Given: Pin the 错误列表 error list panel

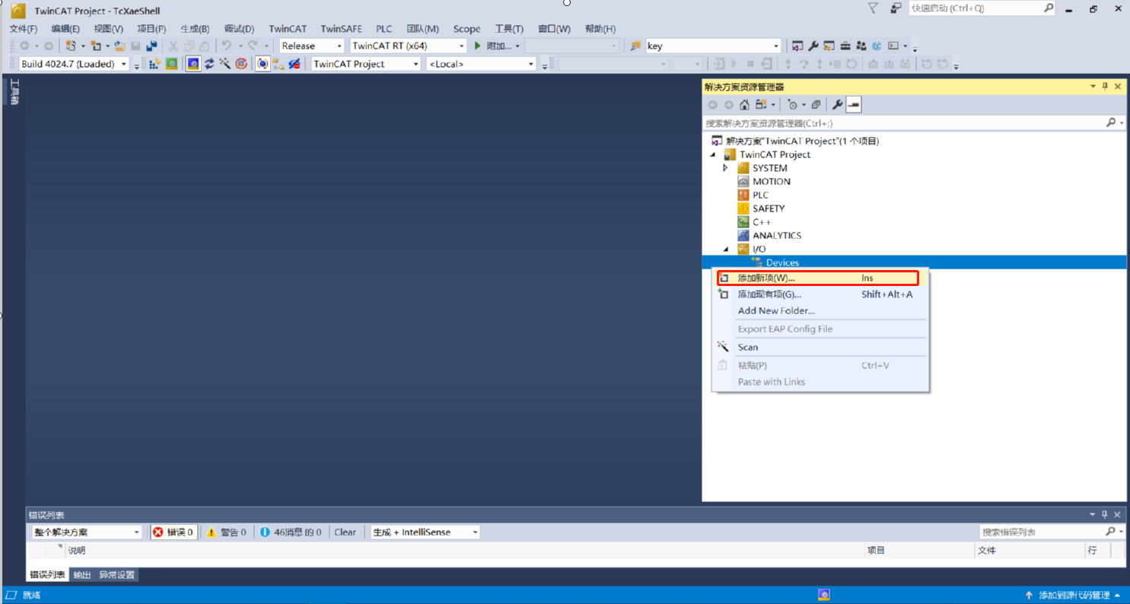Looking at the screenshot, I should pos(1105,515).
